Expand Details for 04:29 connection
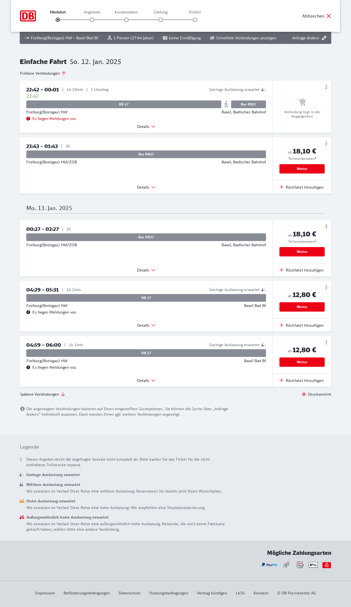351x607 pixels. [x=146, y=325]
